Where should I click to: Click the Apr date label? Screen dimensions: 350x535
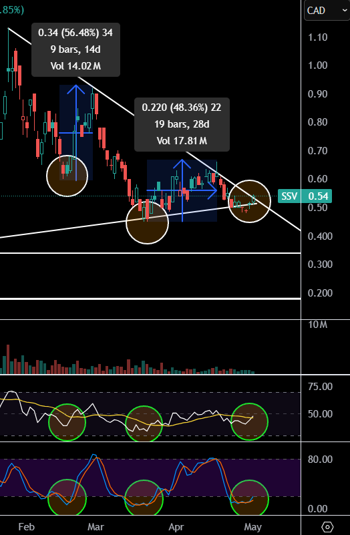tap(176, 527)
